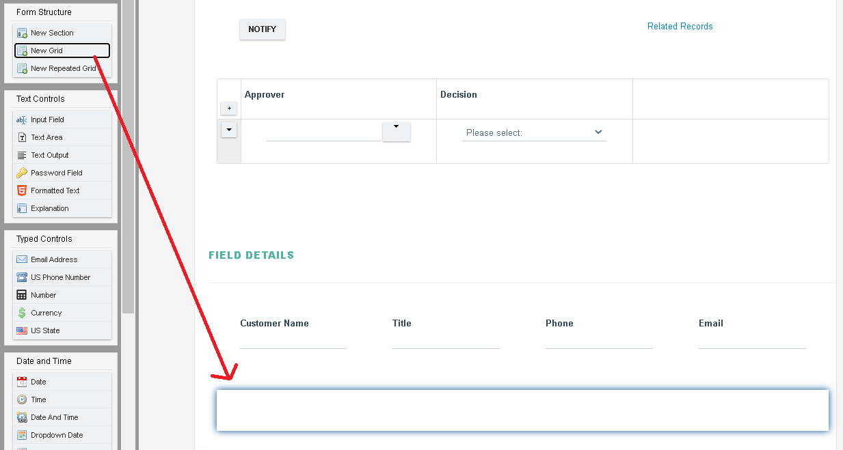
Task: Add a New Repeated Grid
Action: click(x=62, y=68)
